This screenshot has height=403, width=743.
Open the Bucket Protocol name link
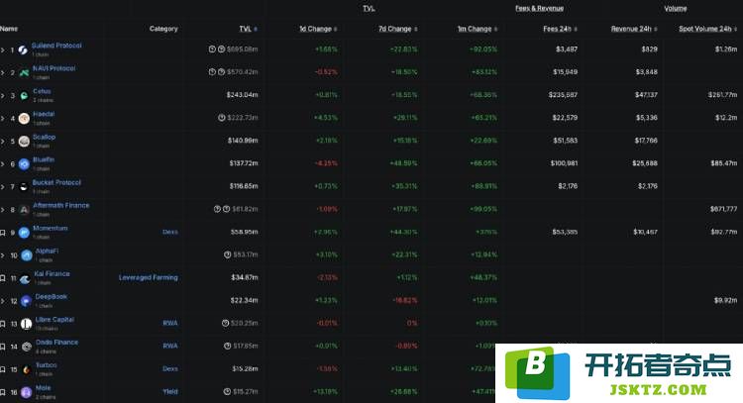(56, 182)
